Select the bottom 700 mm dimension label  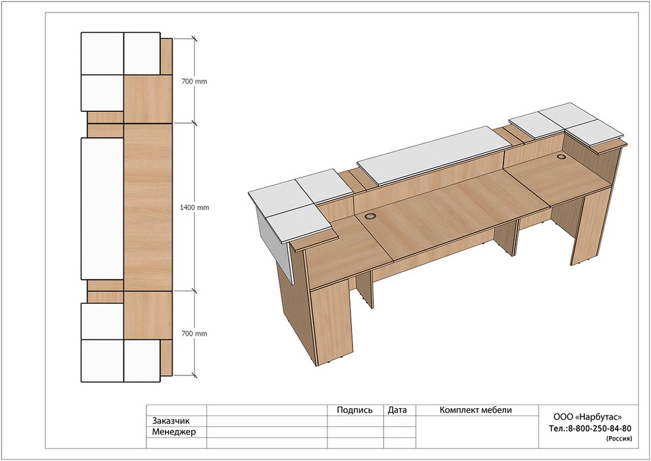pos(194,334)
